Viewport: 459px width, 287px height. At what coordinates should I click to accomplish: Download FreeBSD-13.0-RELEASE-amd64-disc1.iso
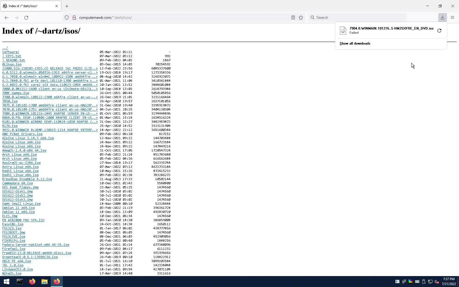[x=37, y=253]
